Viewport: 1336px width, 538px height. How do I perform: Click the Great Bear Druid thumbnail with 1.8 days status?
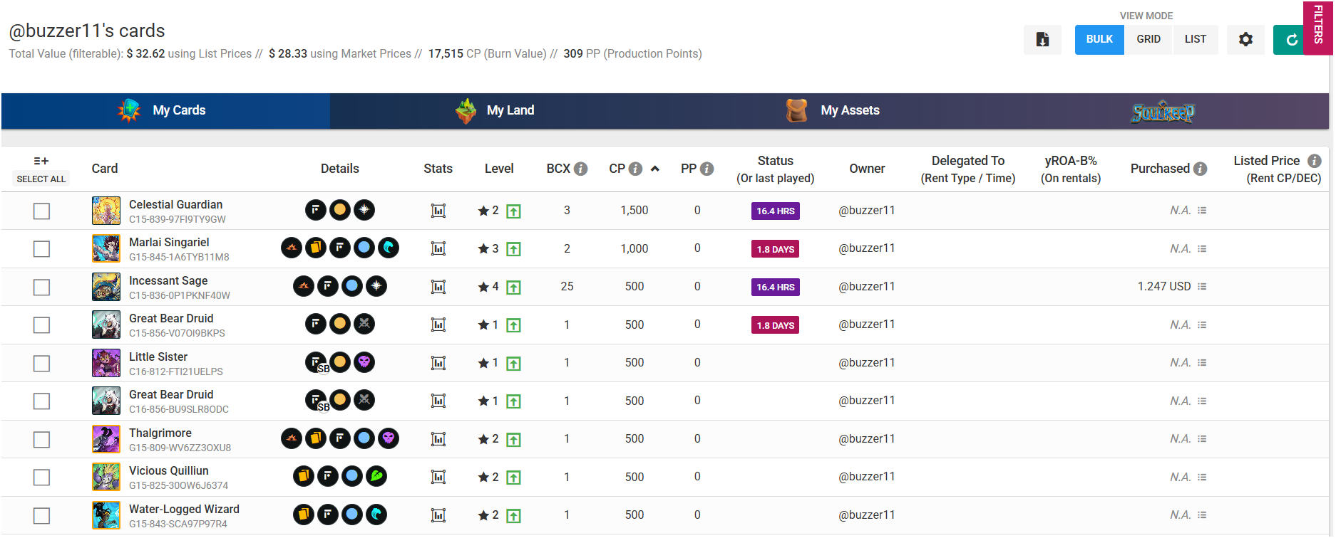106,325
